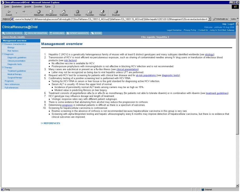
Task: Click the page scrollbar up arrow
Action: tap(237, 24)
